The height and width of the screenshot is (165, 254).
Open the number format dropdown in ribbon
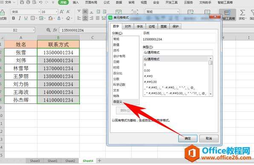(178, 11)
